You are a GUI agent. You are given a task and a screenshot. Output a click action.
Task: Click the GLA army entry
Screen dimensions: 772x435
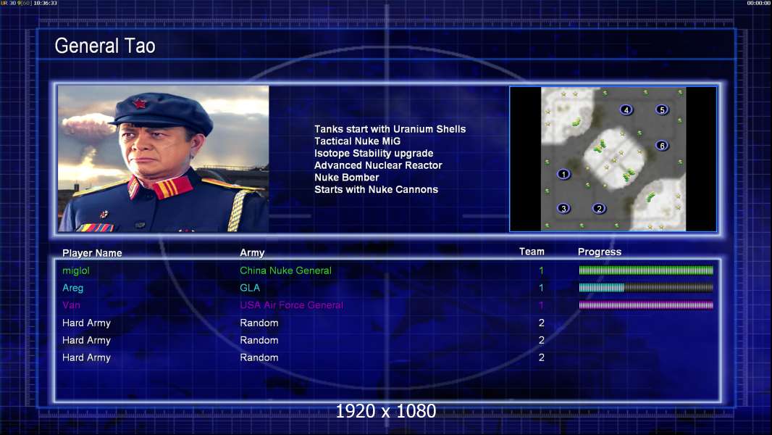point(250,288)
